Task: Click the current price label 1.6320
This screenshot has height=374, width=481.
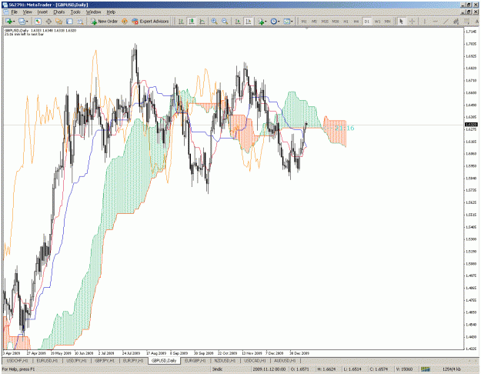Action: 471,125
